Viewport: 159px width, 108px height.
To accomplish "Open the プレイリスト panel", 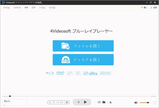I will [x=56, y=102].
